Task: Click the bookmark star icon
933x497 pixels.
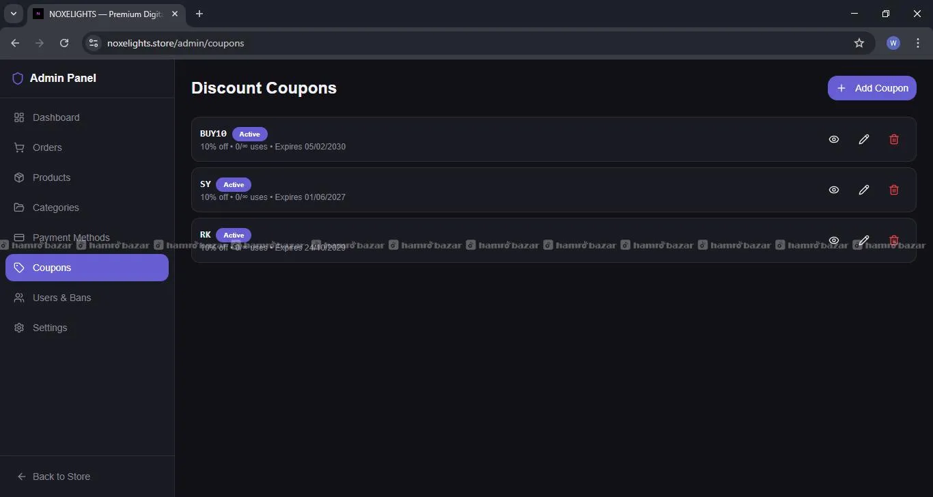Action: (x=859, y=43)
